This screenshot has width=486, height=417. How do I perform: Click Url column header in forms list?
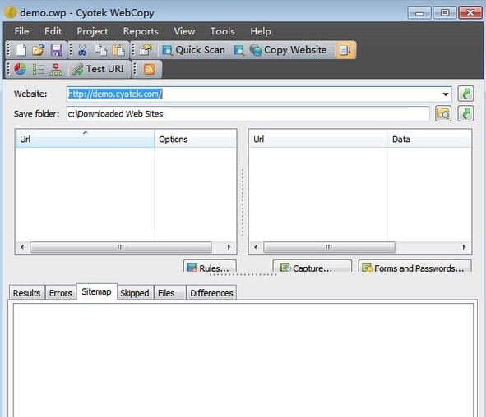[x=318, y=139]
